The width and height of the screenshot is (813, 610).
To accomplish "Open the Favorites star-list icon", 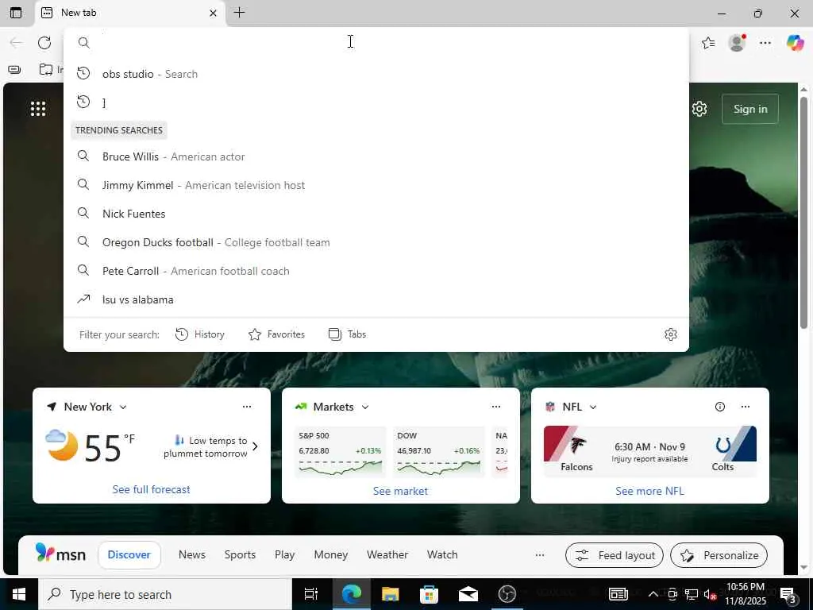I will pos(708,43).
